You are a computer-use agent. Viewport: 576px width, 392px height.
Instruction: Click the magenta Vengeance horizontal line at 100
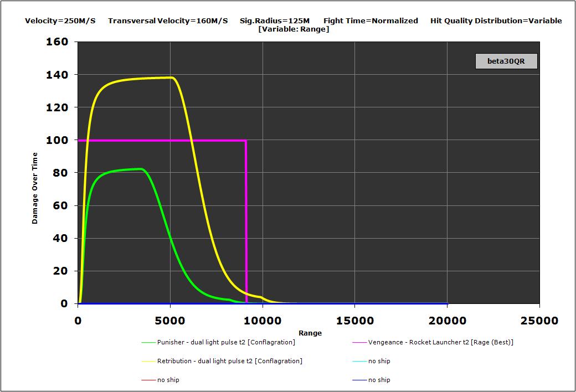(162, 140)
